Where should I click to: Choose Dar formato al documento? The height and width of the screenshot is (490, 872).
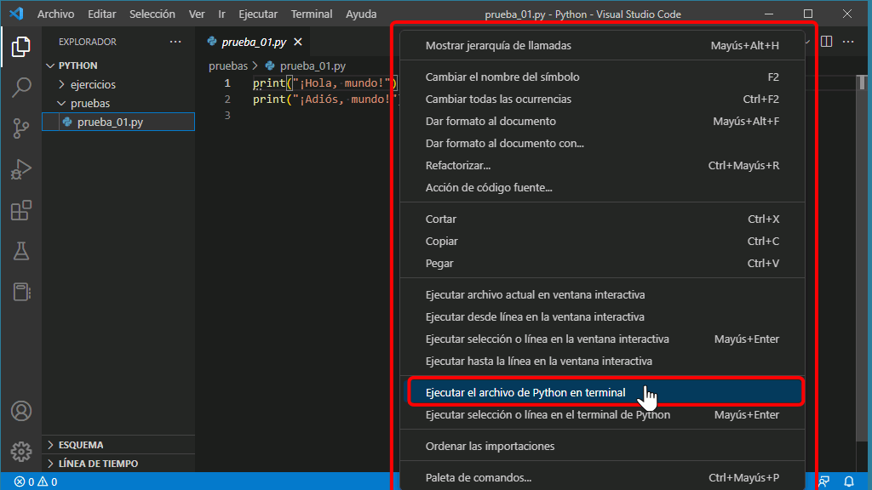602,121
